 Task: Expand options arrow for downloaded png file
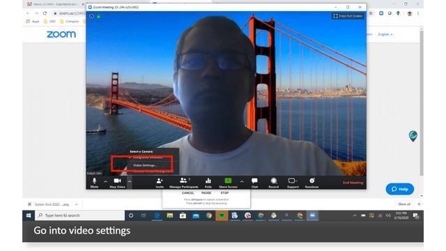(77, 204)
